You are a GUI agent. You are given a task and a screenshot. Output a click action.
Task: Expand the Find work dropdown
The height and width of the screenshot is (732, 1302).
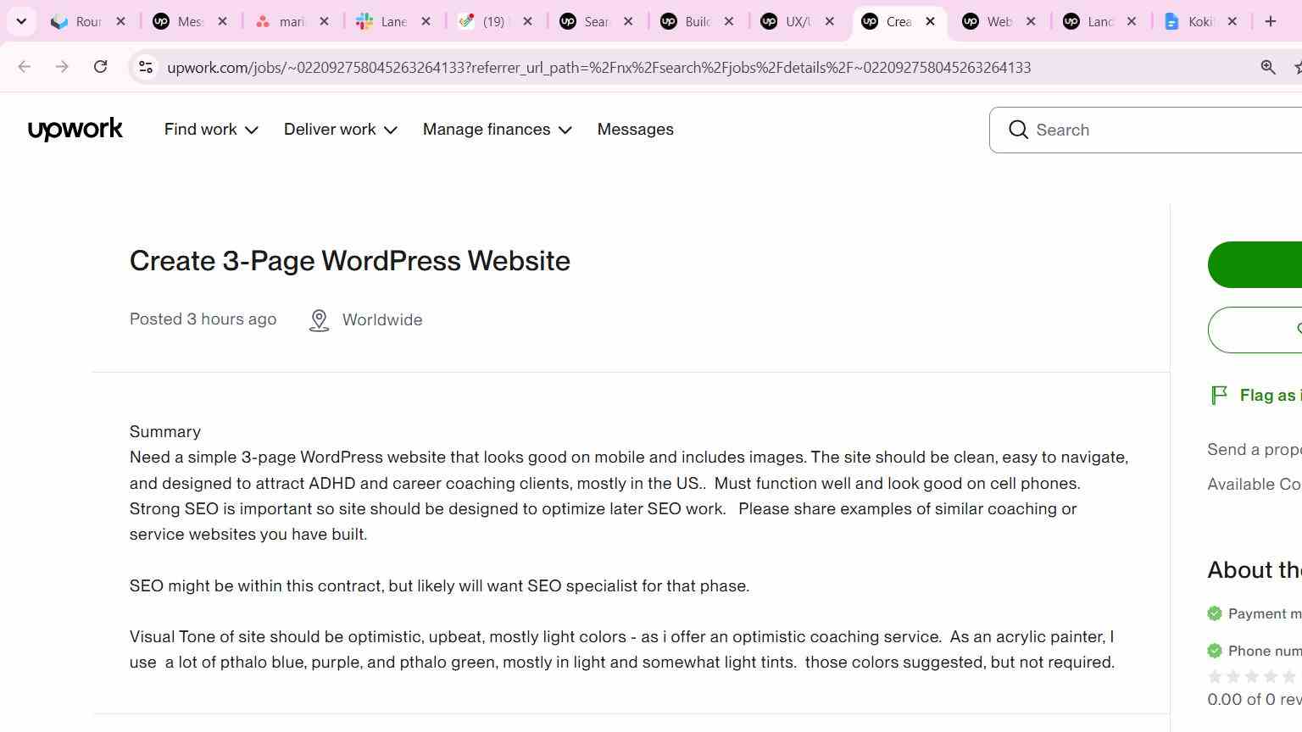click(211, 130)
